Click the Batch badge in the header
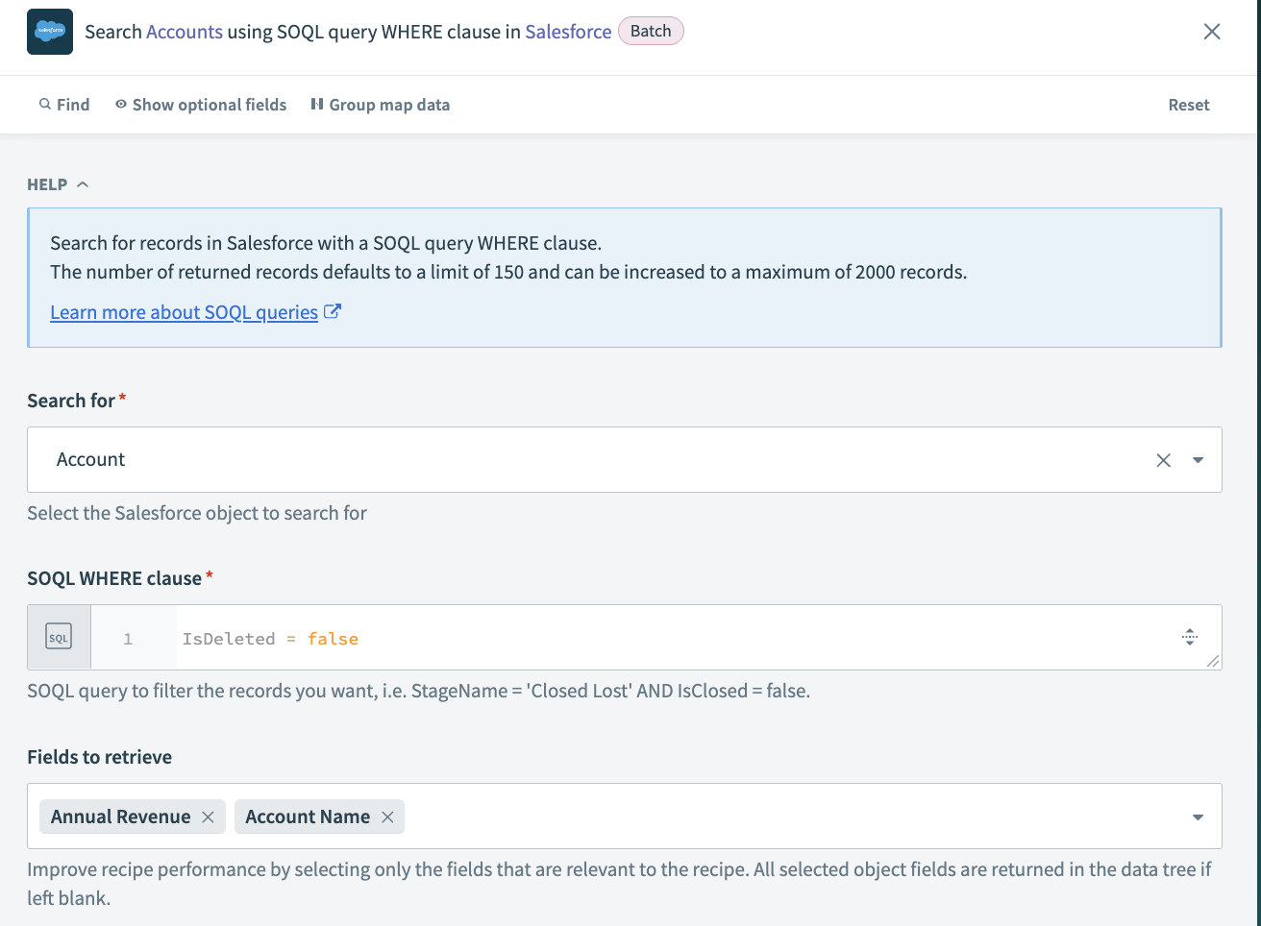Image resolution: width=1261 pixels, height=926 pixels. 651,30
